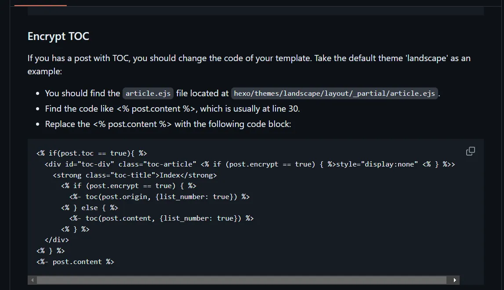Click the standalone "if (post.encrypt == true)" line

click(128, 186)
